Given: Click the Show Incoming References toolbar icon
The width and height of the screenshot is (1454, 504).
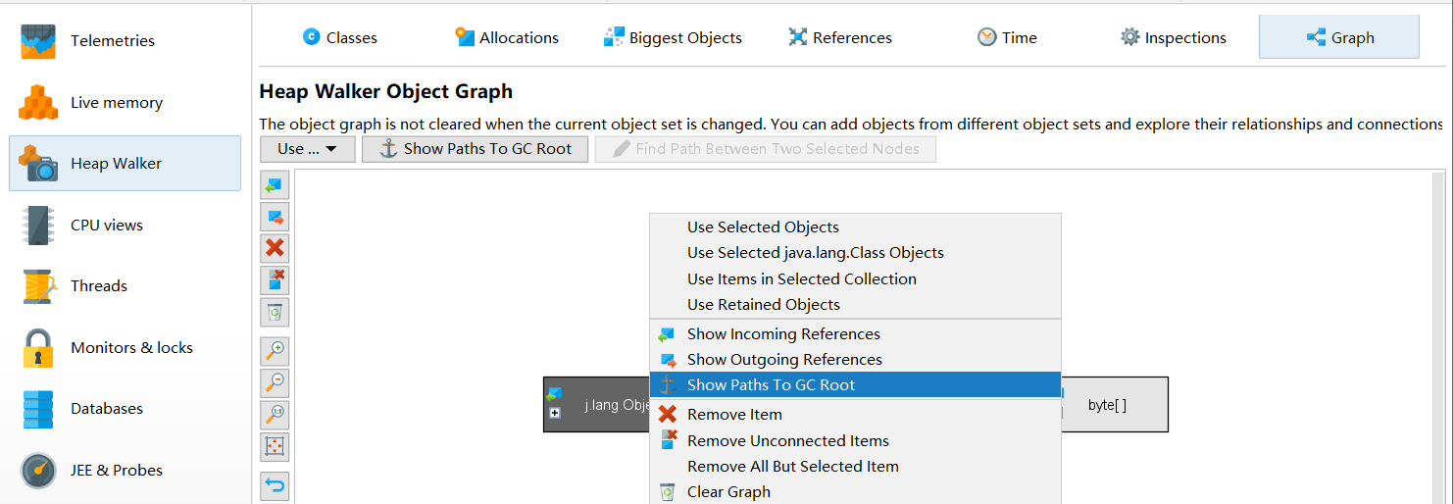Looking at the screenshot, I should pyautogui.click(x=275, y=184).
